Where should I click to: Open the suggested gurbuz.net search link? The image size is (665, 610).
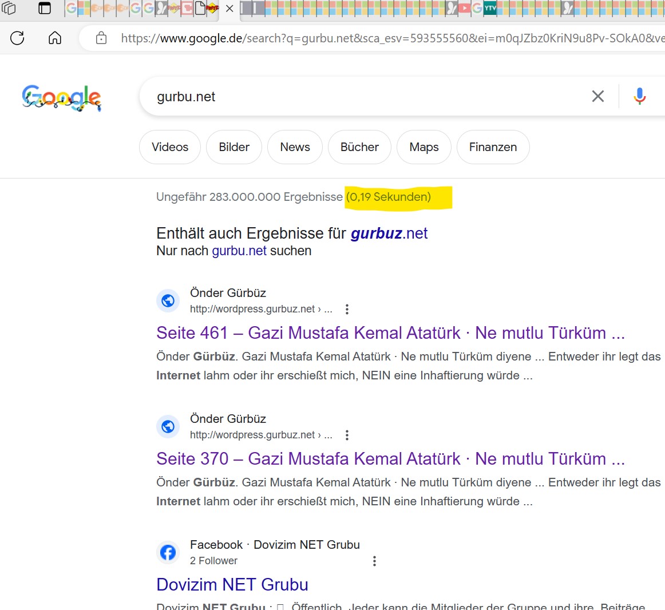[x=389, y=233]
